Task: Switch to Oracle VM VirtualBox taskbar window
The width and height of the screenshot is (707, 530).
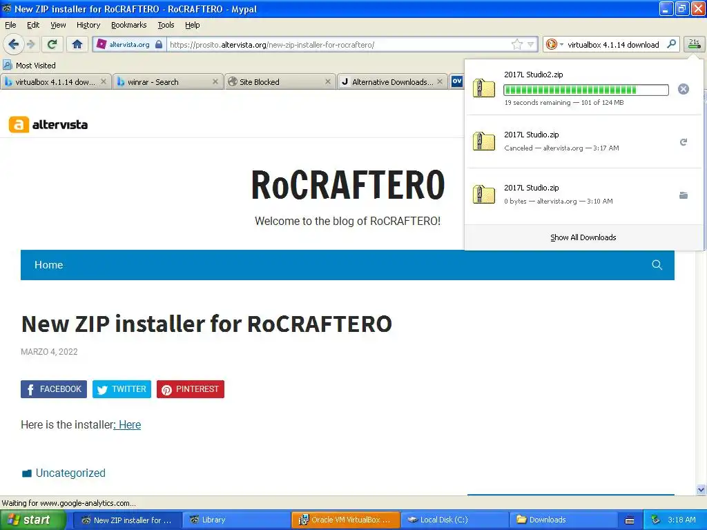Action: pos(345,520)
